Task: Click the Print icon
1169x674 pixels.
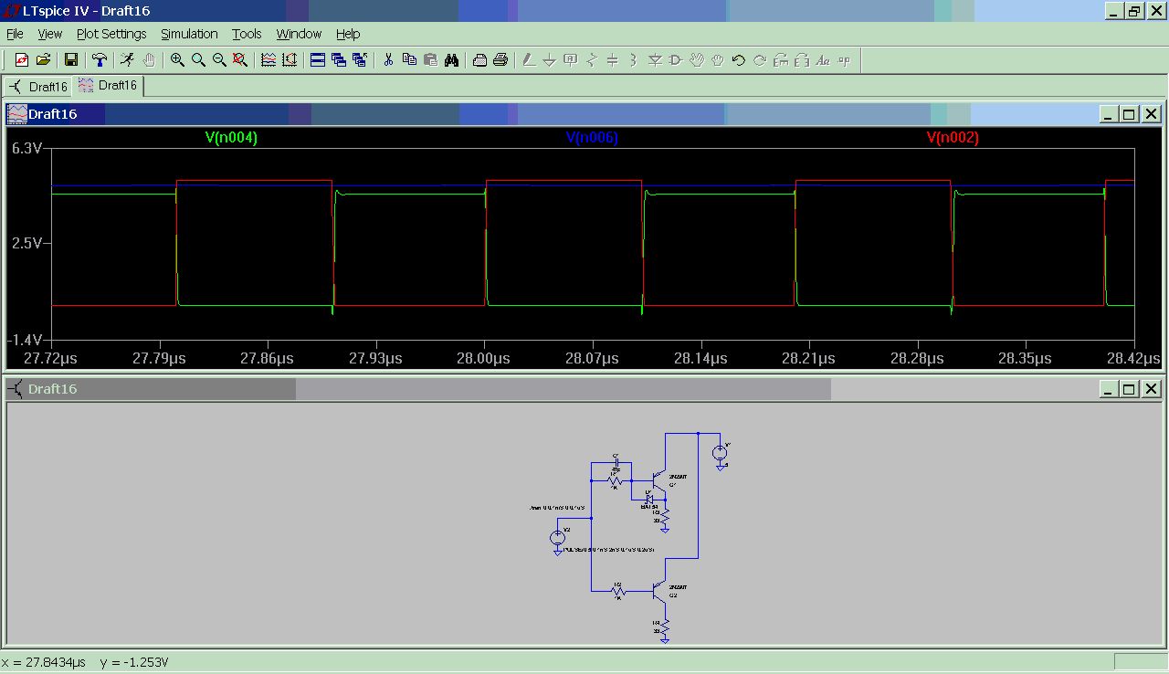Action: [x=500, y=60]
